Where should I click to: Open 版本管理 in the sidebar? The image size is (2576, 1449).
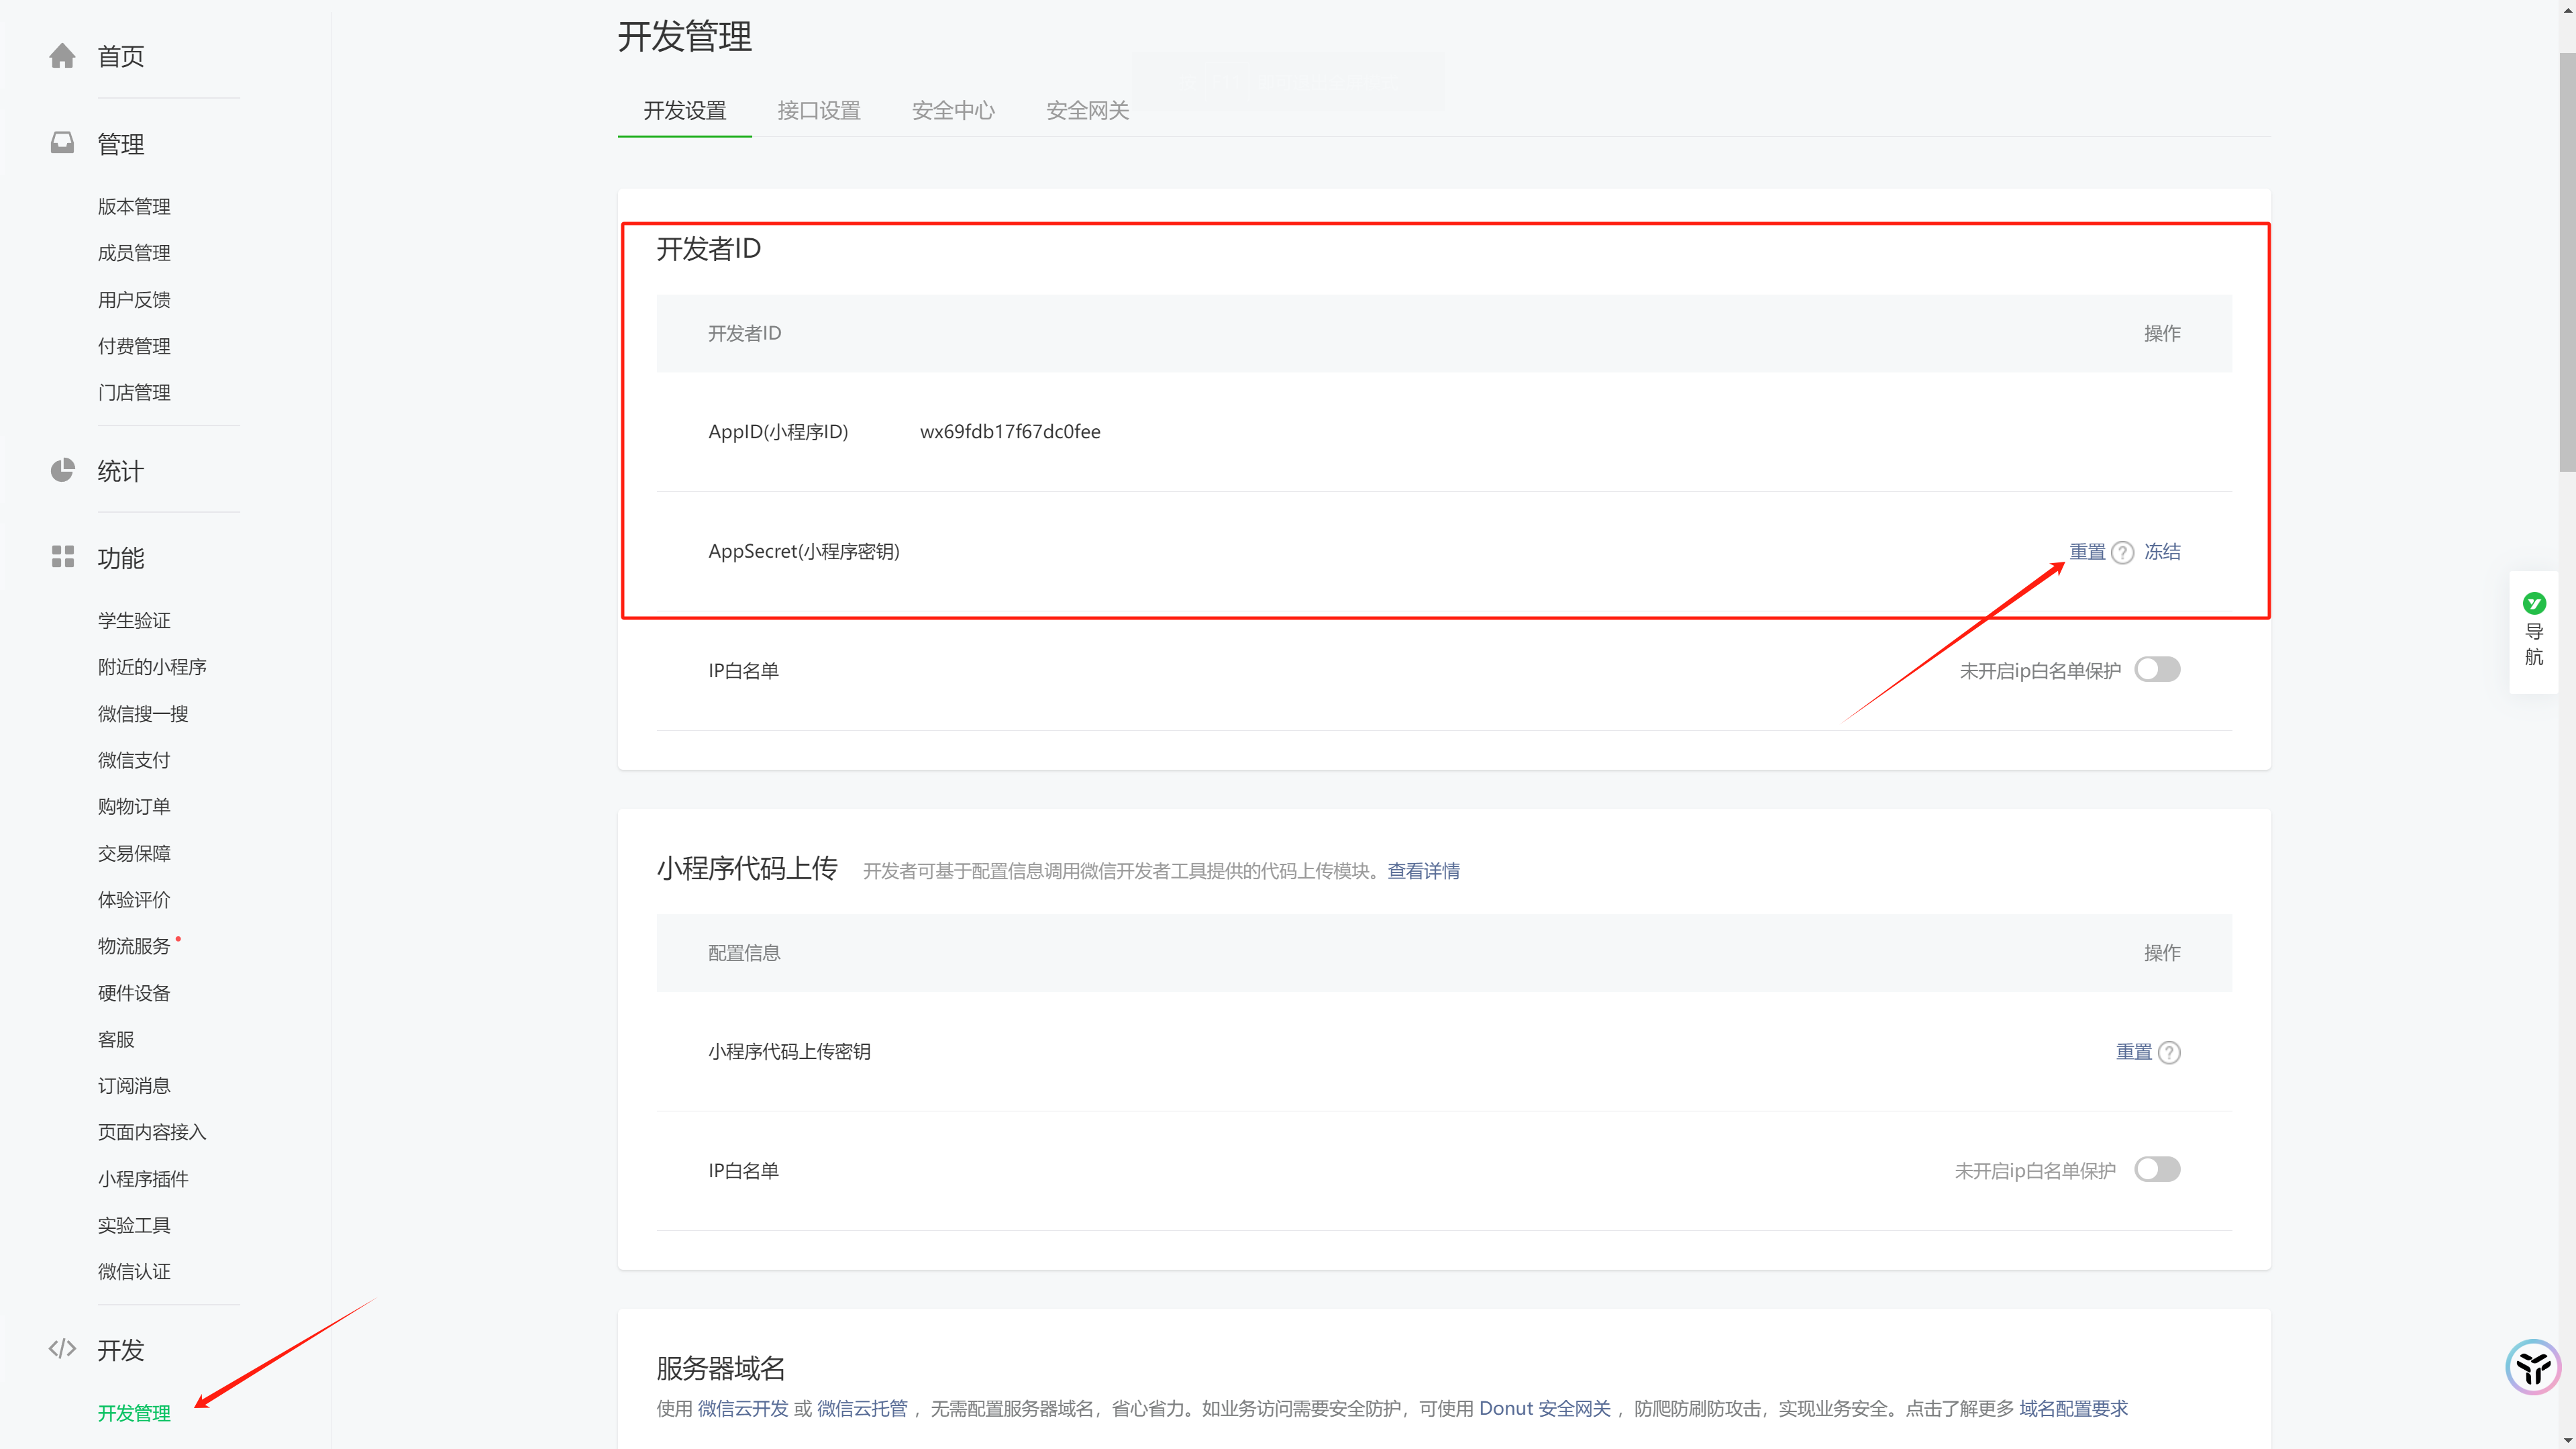pyautogui.click(x=134, y=206)
